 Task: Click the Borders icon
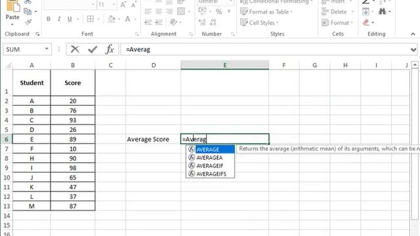tap(91, 19)
